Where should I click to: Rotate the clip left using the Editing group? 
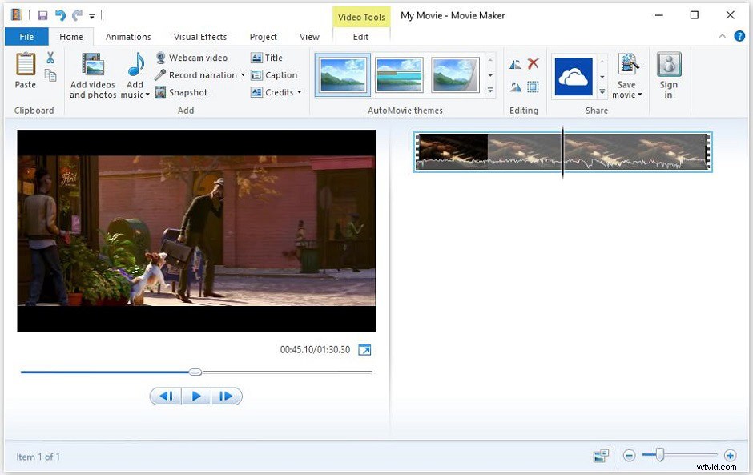pyautogui.click(x=515, y=63)
